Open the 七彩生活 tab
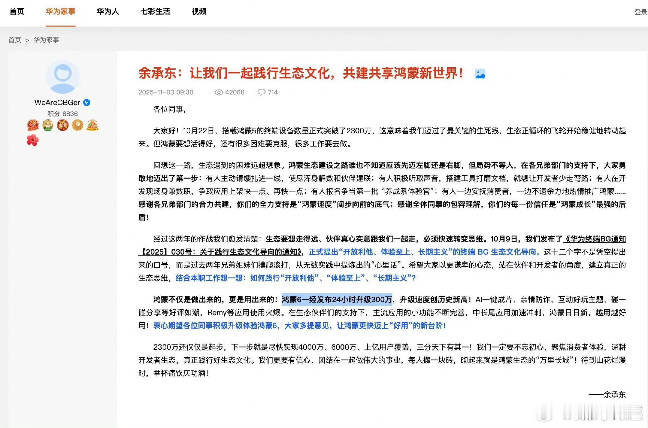The height and width of the screenshot is (428, 648). click(155, 12)
